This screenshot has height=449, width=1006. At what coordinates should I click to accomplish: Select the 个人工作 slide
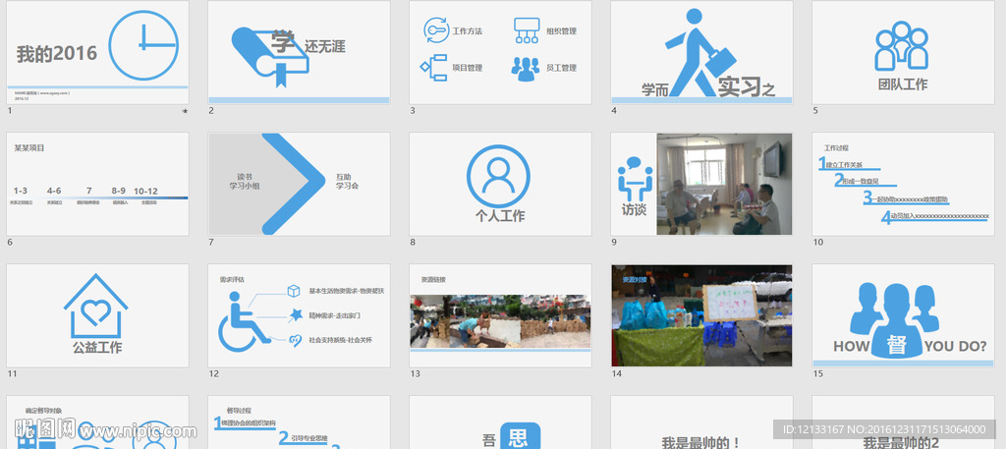500,184
